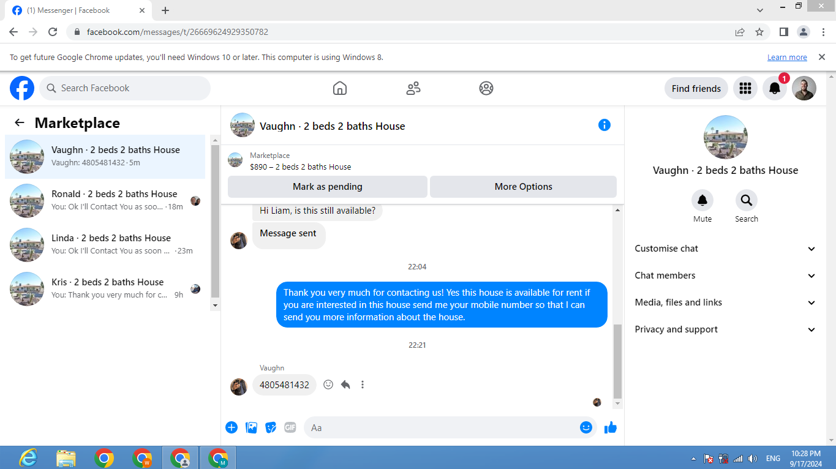Click Find friends button
Image resolution: width=836 pixels, height=469 pixels.
[x=696, y=88]
